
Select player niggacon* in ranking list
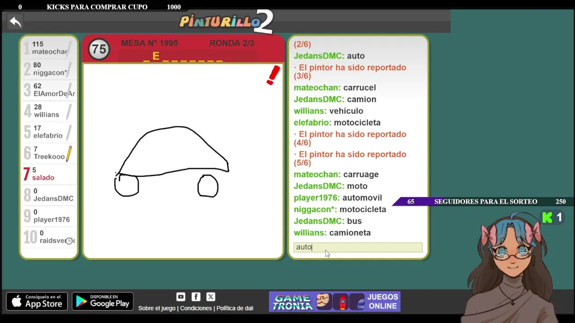[49, 69]
